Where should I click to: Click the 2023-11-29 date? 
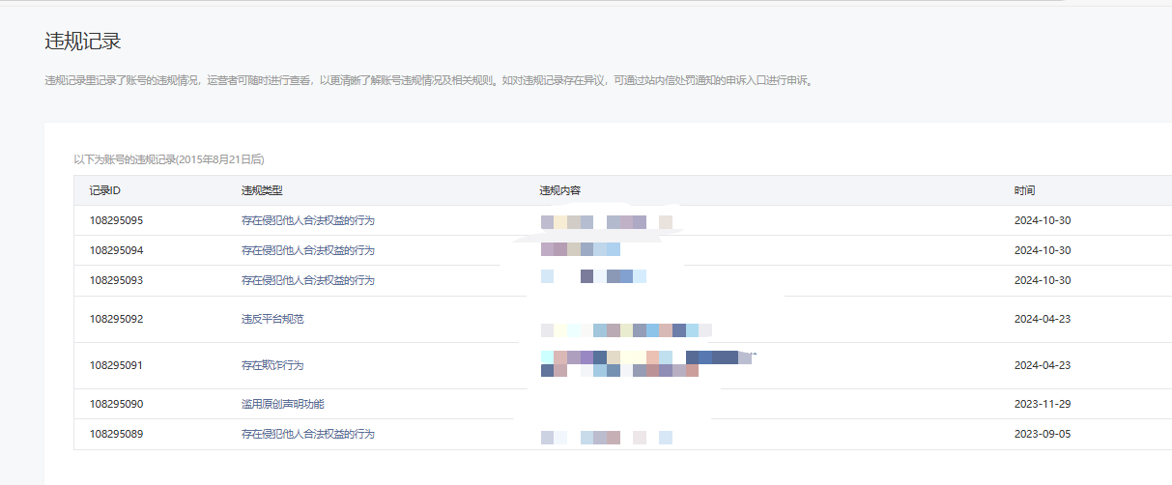[x=1043, y=404]
